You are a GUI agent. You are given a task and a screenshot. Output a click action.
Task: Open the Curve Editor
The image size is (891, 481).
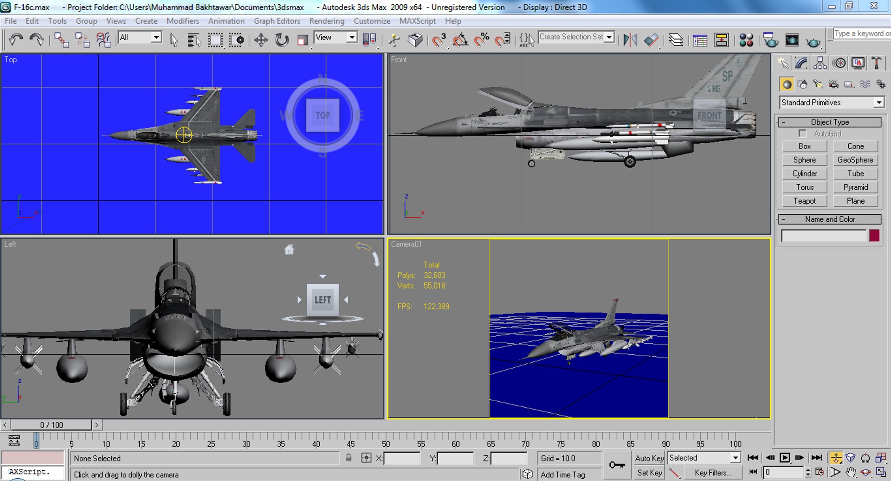[700, 40]
